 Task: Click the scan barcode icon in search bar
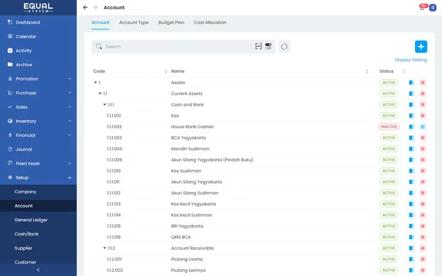coord(258,46)
